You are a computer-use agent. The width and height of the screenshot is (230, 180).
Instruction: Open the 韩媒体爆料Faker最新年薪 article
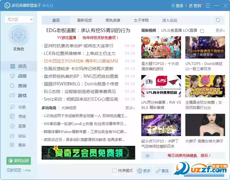point(85,132)
